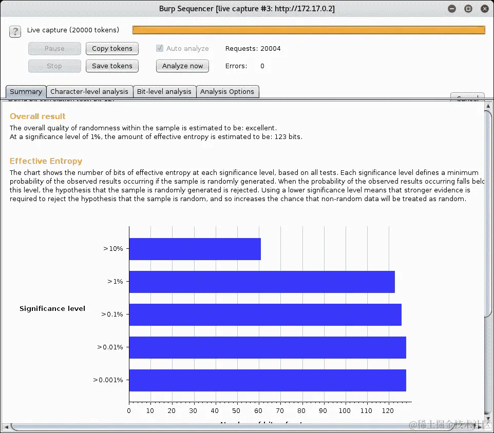The width and height of the screenshot is (494, 433).
Task: Click the 'Overall result' heading
Action: coord(37,116)
